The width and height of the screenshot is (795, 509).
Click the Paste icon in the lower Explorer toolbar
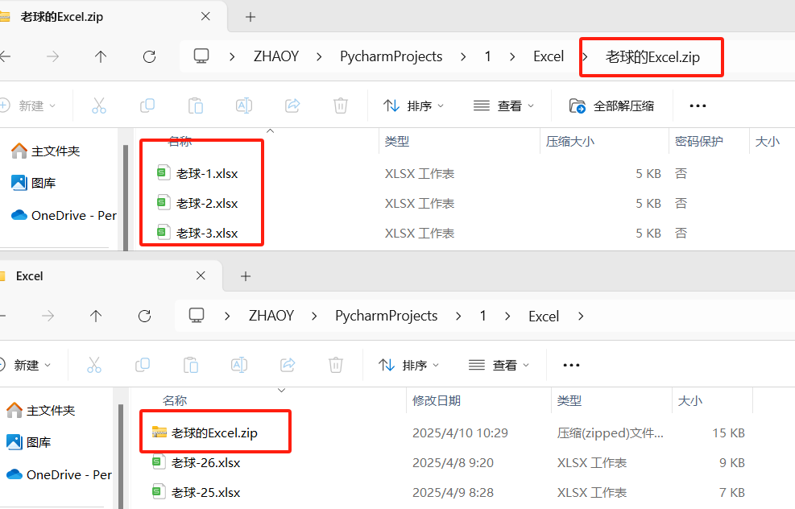tap(191, 365)
